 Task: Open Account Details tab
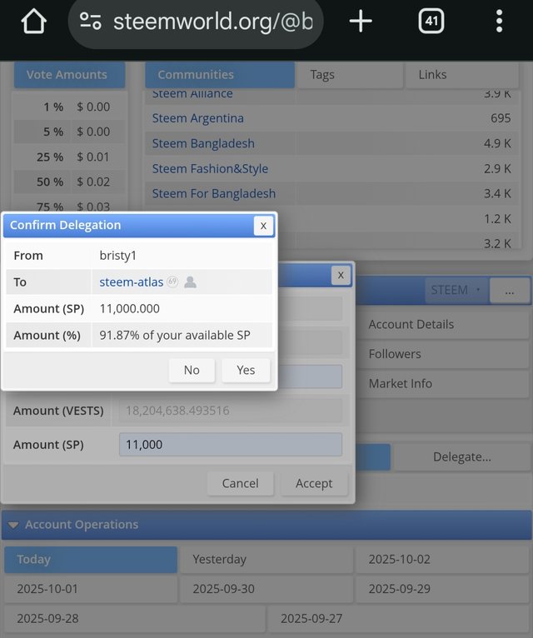point(444,324)
